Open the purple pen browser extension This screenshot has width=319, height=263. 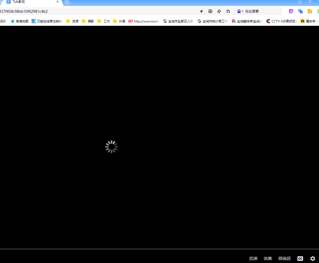291,11
